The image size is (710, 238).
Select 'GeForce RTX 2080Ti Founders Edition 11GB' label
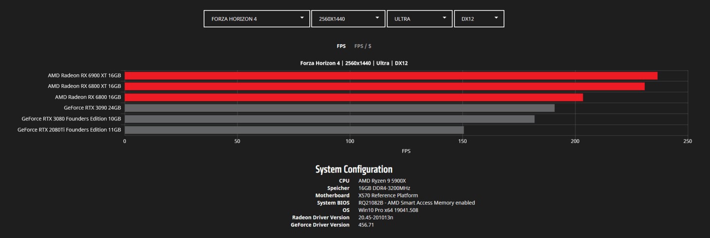coord(70,130)
